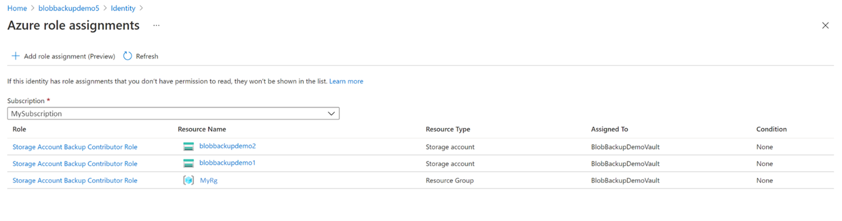Viewport: 842px width, 221px height.
Task: Click the plus icon for Add role assignment
Action: pos(15,56)
